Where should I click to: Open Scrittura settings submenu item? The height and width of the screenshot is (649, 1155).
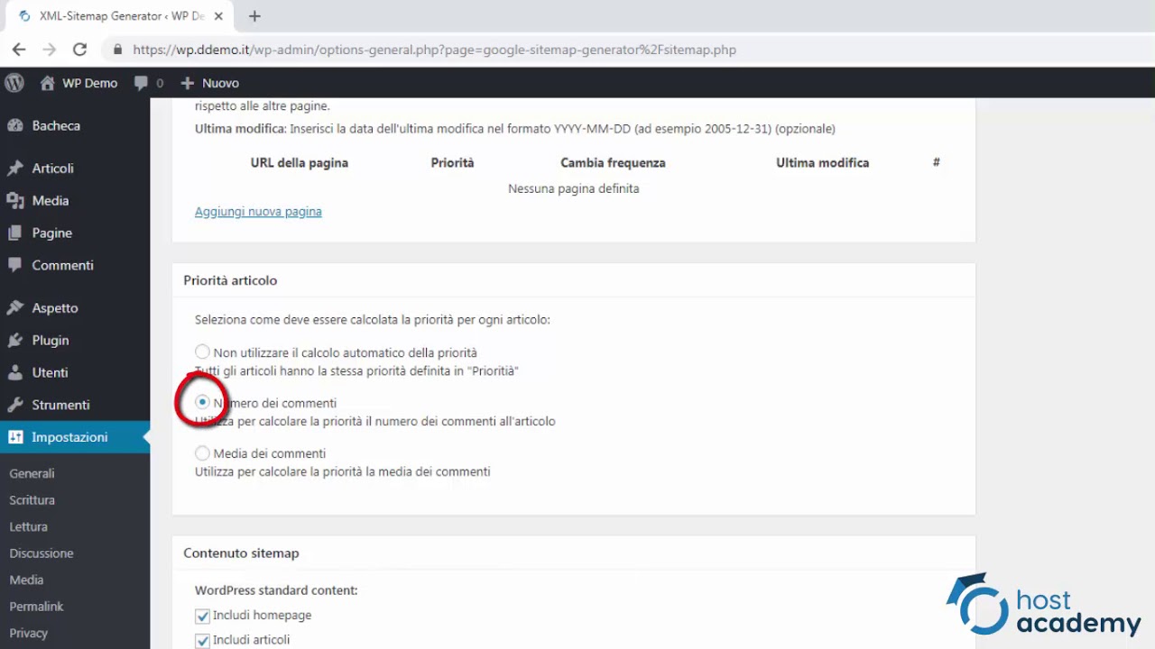32,500
